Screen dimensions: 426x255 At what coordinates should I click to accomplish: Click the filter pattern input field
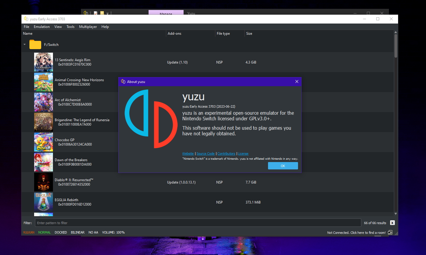click(x=198, y=223)
